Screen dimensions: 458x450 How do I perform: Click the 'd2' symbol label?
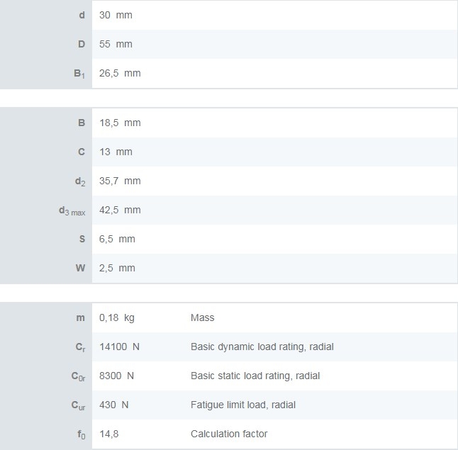tap(80, 181)
